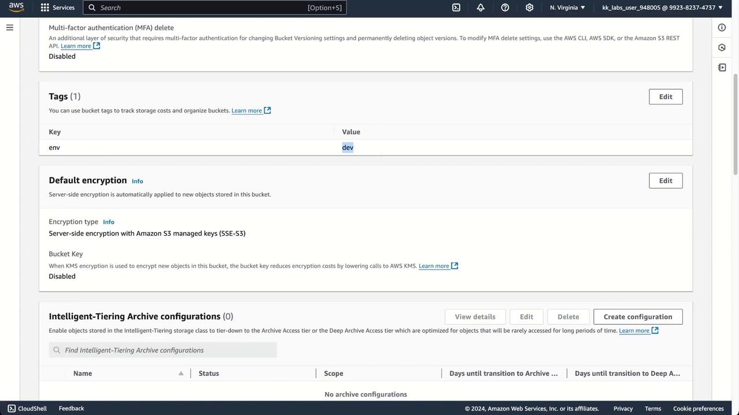Image resolution: width=739 pixels, height=415 pixels.
Task: Click external link icon beside MFA Learn more
Action: pos(97,46)
